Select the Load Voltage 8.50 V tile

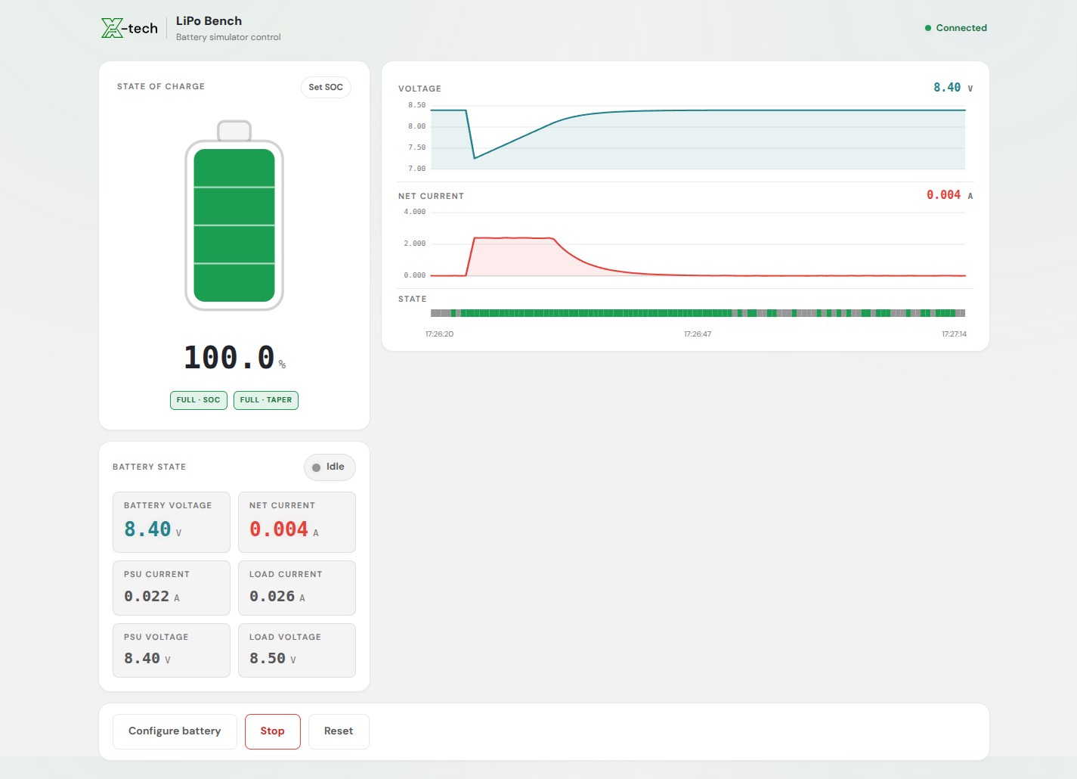point(297,650)
